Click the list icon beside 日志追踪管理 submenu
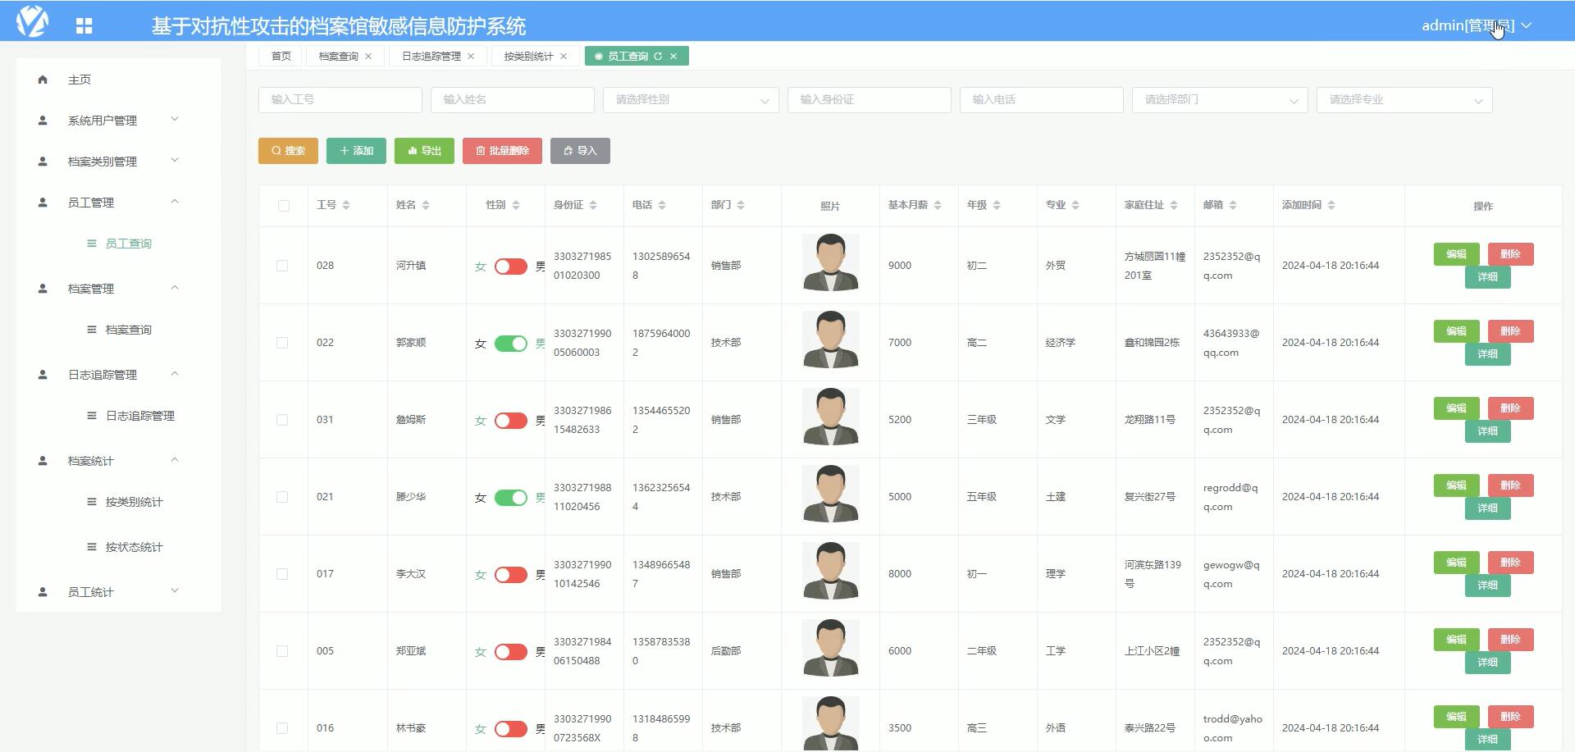 coord(91,416)
